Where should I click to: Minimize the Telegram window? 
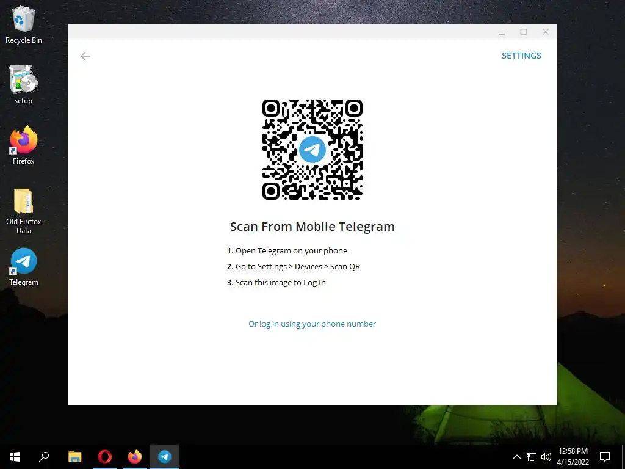[x=502, y=32]
